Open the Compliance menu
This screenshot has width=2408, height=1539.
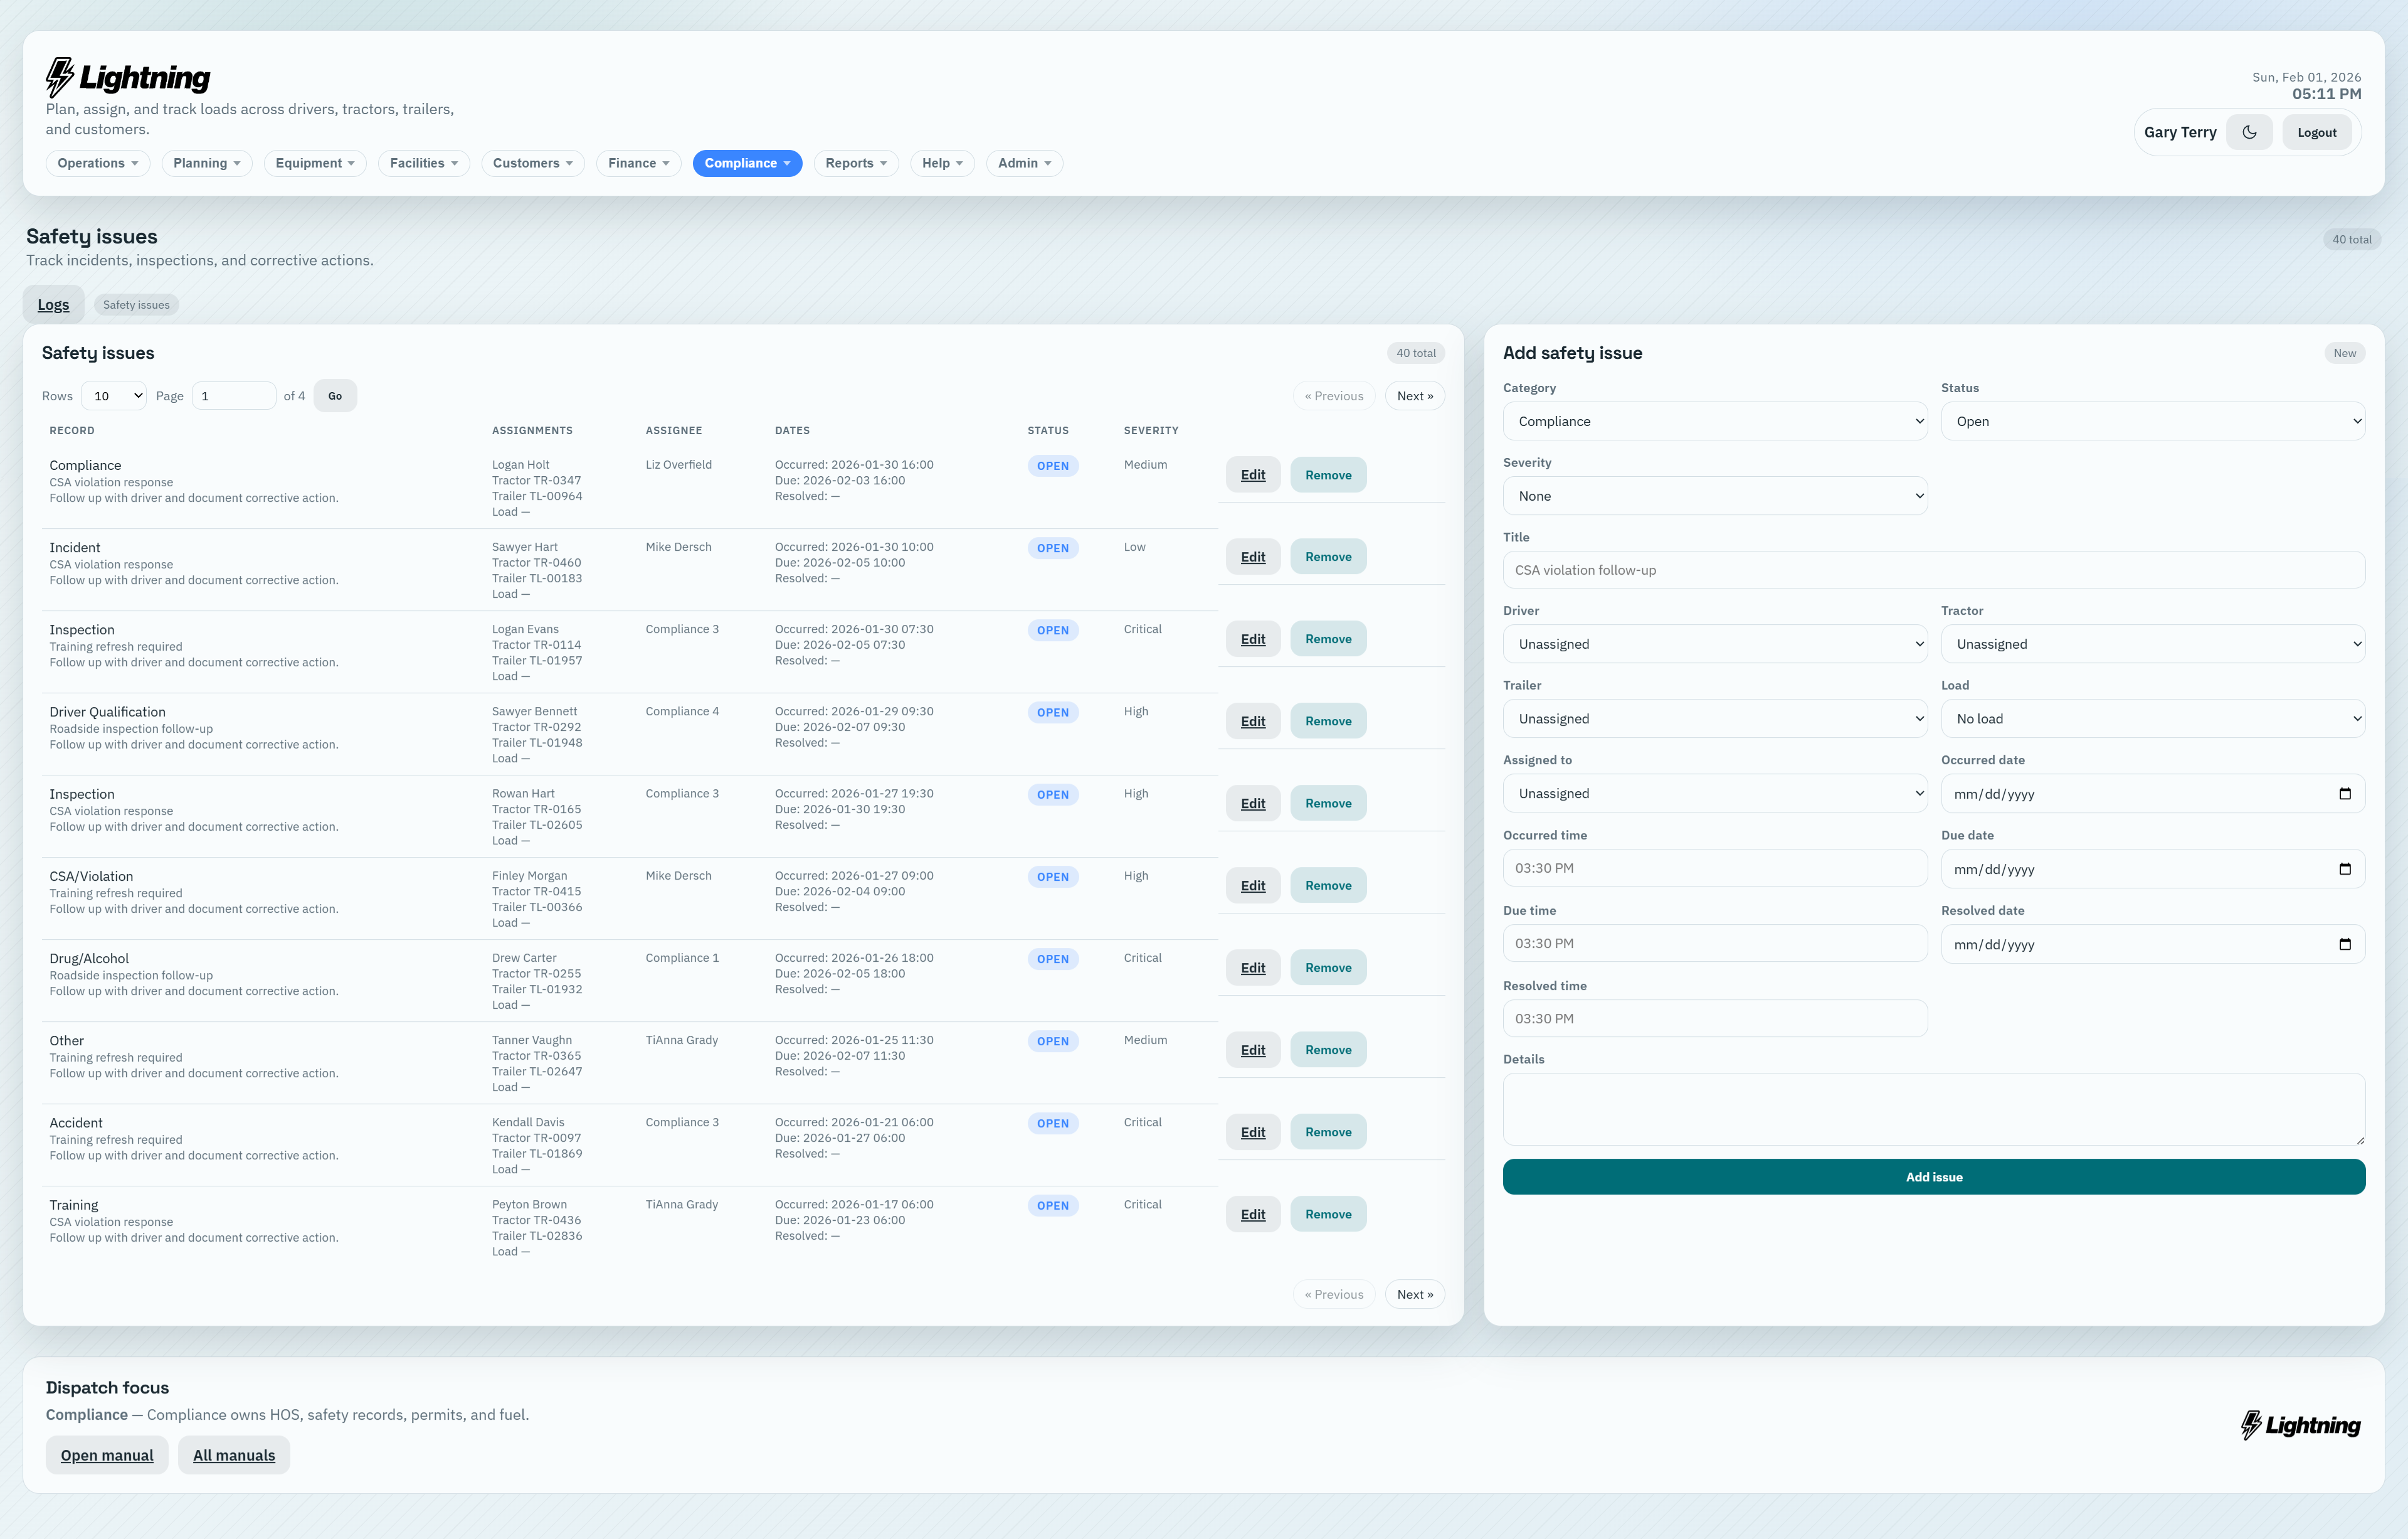[x=746, y=163]
